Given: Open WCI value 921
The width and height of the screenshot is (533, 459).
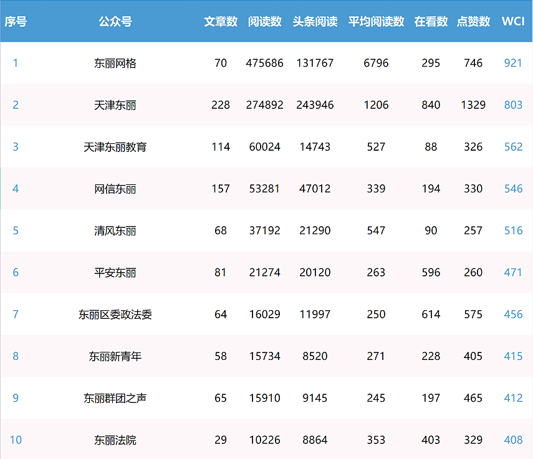Looking at the screenshot, I should (513, 63).
